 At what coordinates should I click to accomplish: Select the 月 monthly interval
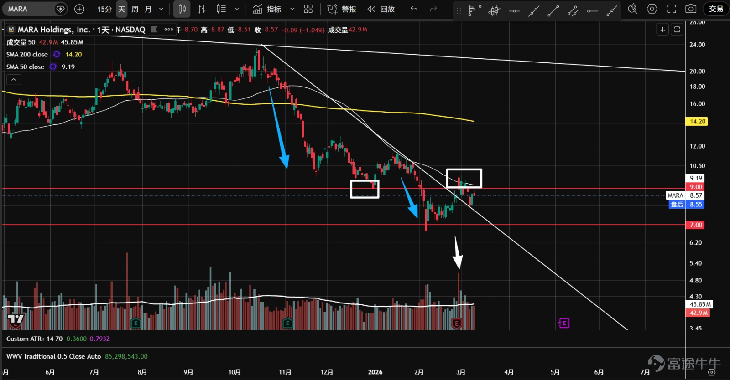click(148, 9)
